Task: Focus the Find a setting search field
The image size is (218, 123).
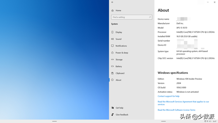Action: tap(131, 17)
